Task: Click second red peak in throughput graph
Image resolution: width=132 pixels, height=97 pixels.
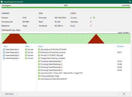Action: pos(96,39)
